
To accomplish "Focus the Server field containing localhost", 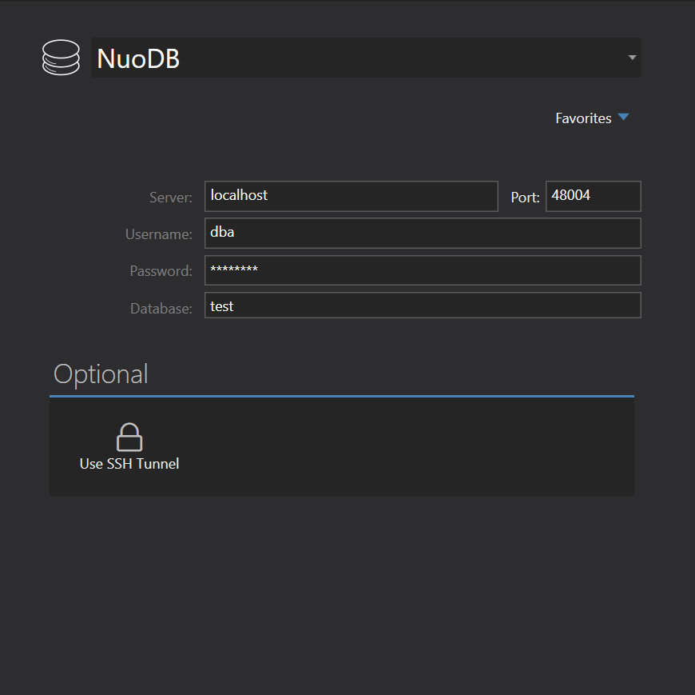I will click(351, 196).
